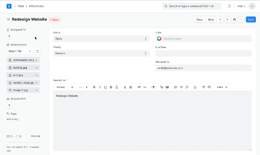
Task: Apply strikethrough formatting in the editor
Action: pos(111,87)
